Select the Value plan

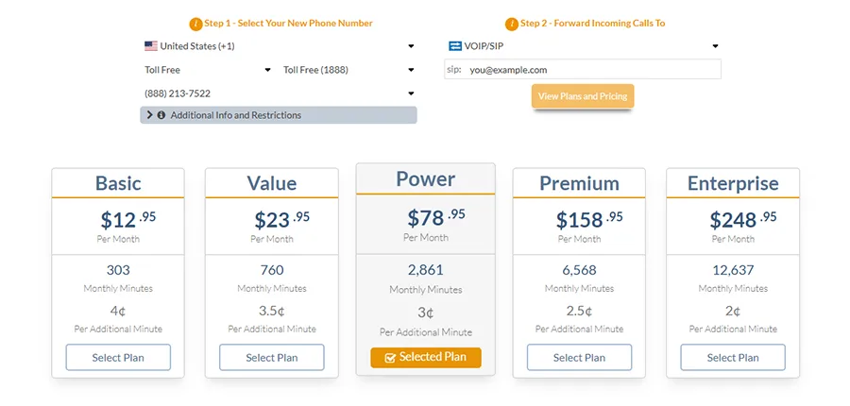click(272, 358)
